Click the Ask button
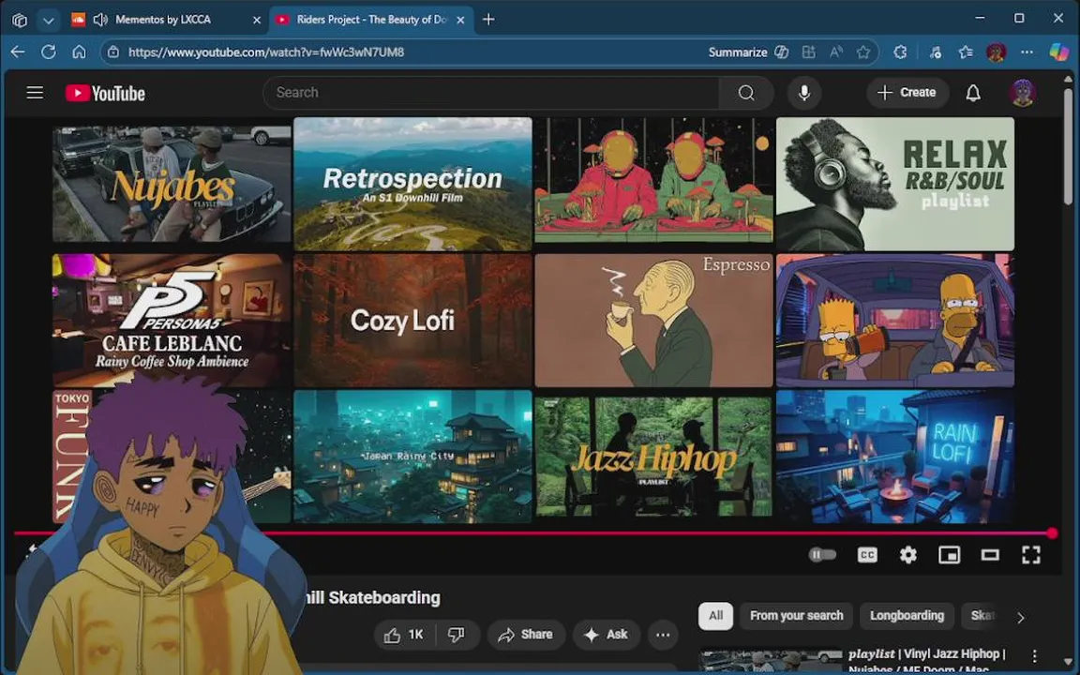 (x=607, y=635)
